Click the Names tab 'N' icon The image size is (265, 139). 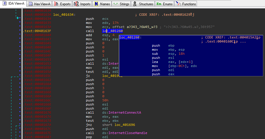[x=96, y=4]
